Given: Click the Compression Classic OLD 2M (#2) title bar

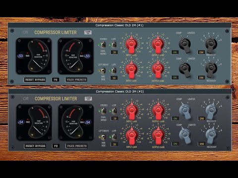Looking at the screenshot, I should (x=120, y=91).
